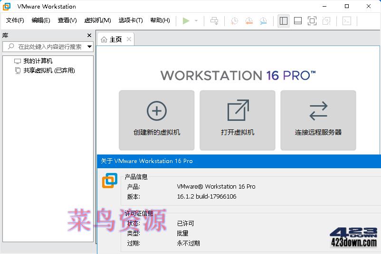Image resolution: width=381 pixels, height=254 pixels.
Task: Click the 连接远程服务器 tile
Action: (318, 120)
